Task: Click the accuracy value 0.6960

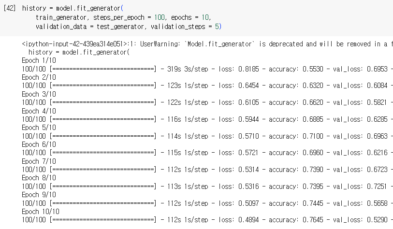Action: [313, 153]
